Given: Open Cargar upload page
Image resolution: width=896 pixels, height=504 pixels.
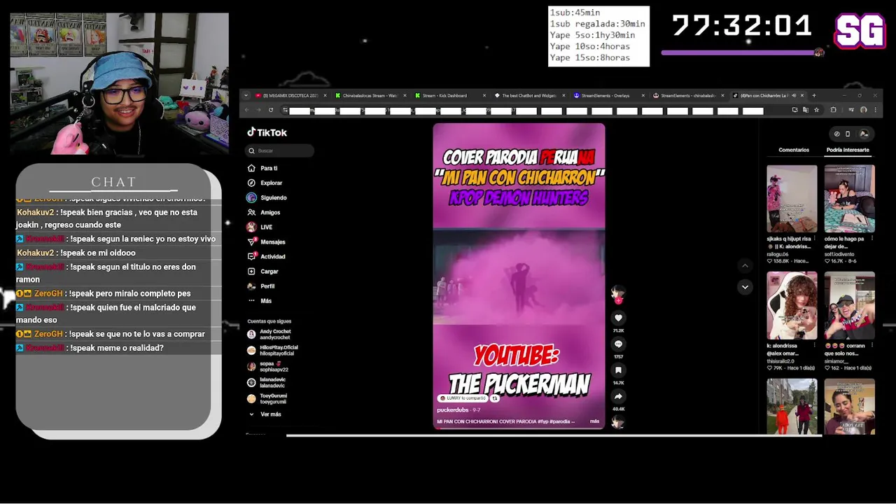Looking at the screenshot, I should pos(263,271).
